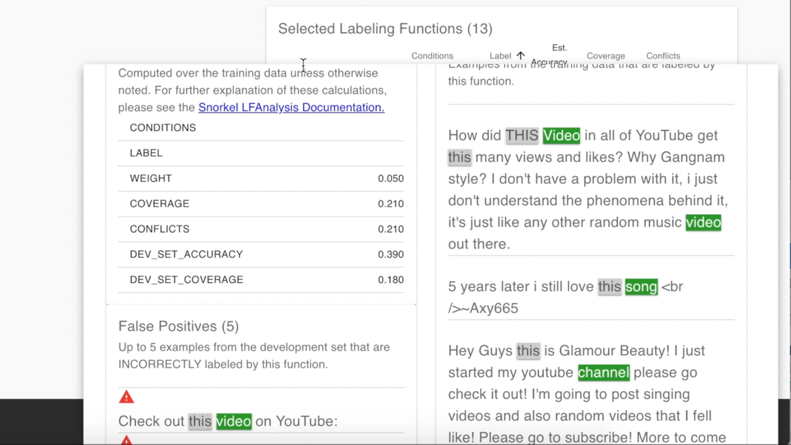Click highlighted 'video' after 'random music'
The width and height of the screenshot is (791, 445).
pos(703,222)
